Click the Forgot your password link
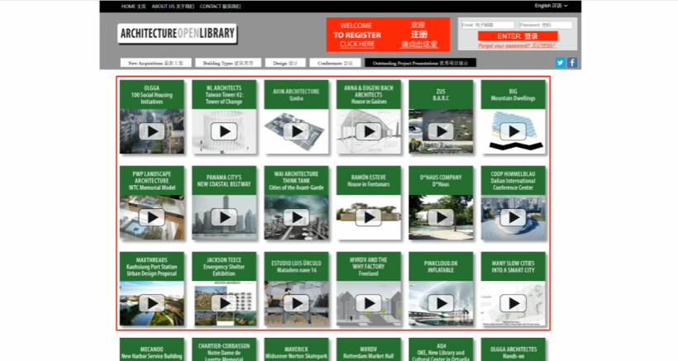The height and width of the screenshot is (361, 678). coord(518,46)
